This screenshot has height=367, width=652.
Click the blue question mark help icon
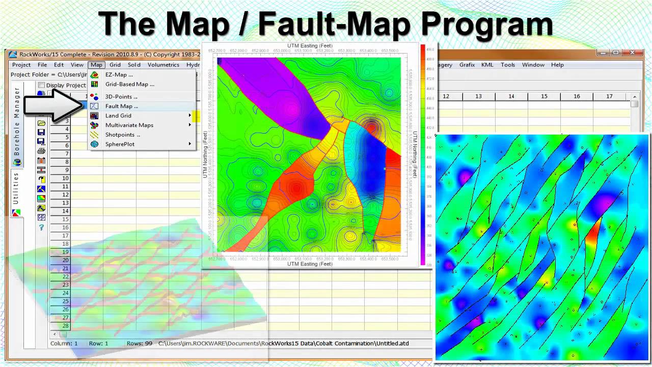point(41,227)
